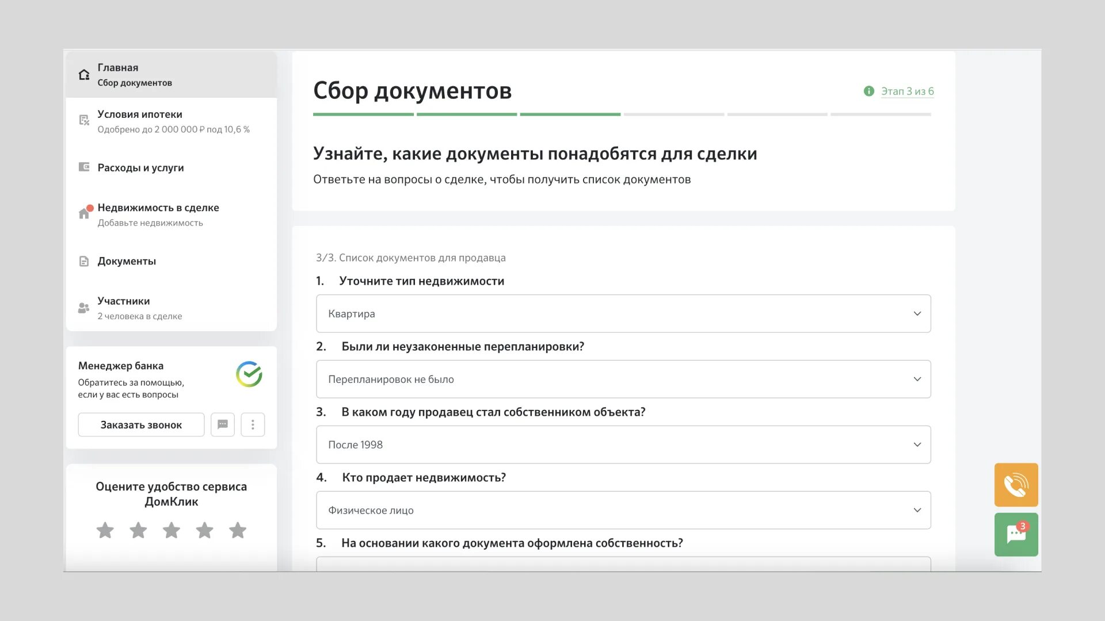Expand chevron of После 1998 field
Image resolution: width=1105 pixels, height=621 pixels.
[917, 444]
